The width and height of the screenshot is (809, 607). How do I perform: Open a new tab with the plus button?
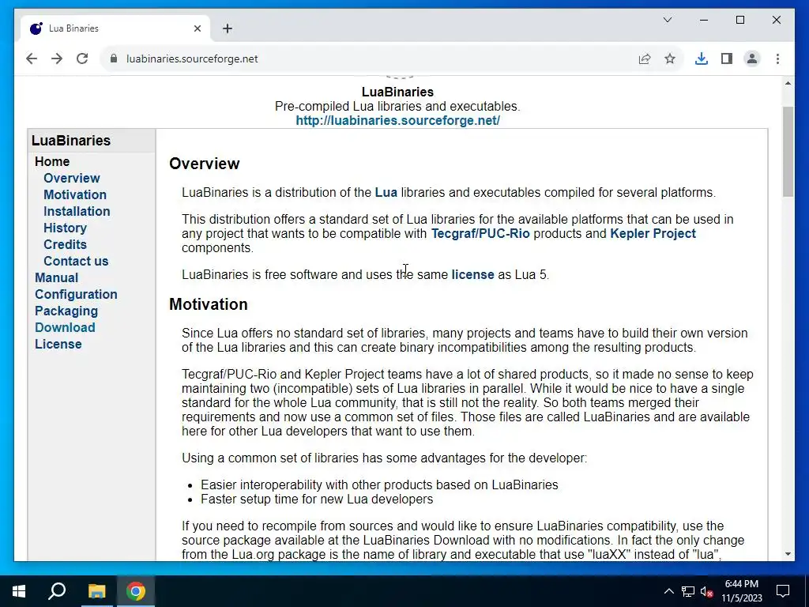(228, 28)
